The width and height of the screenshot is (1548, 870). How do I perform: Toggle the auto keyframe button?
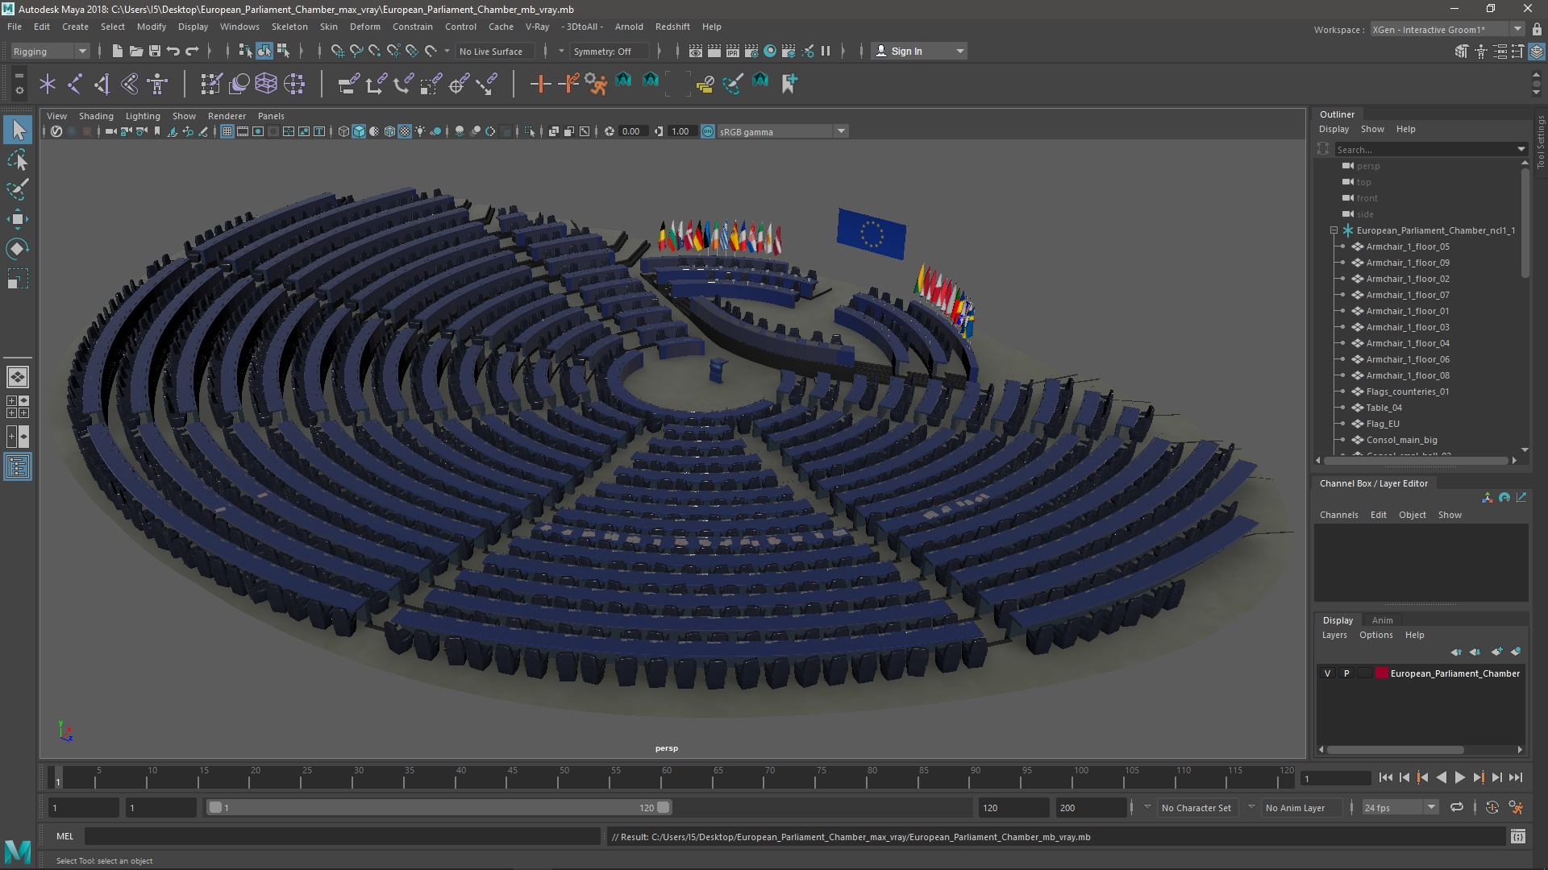coord(1492,807)
